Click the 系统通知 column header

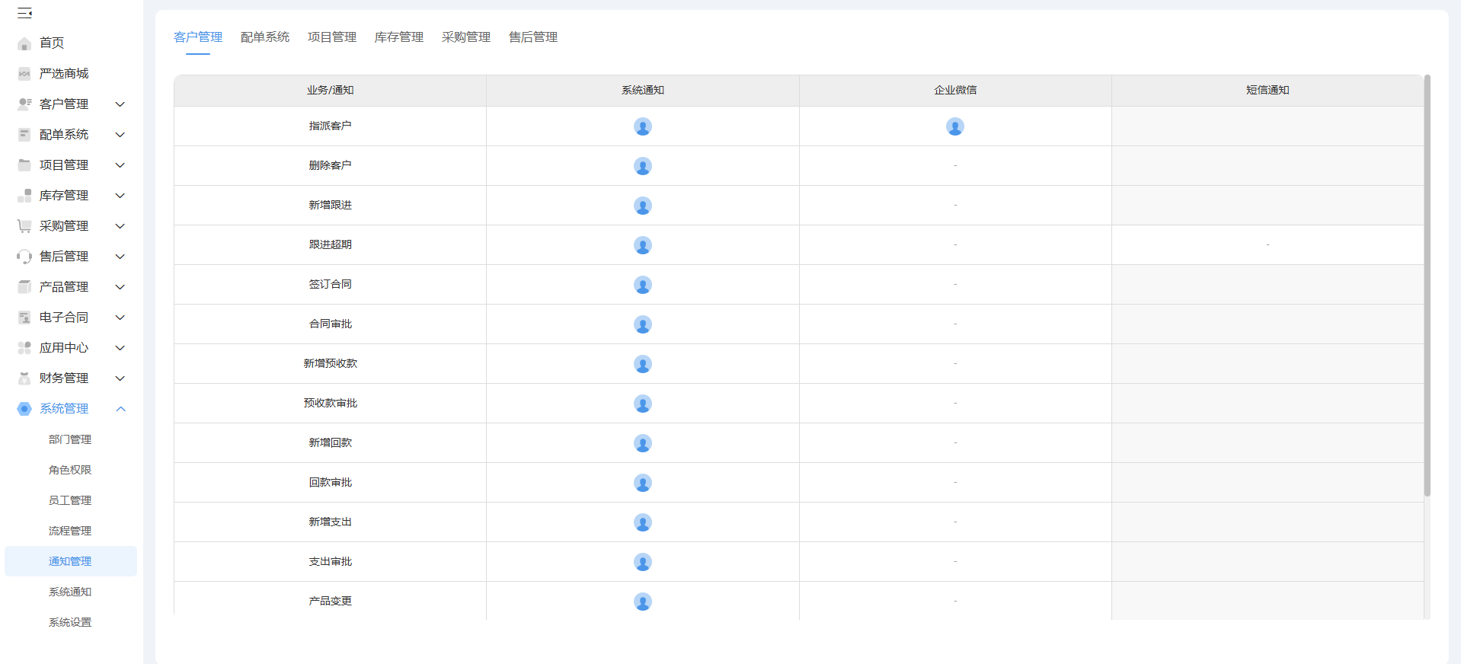[x=643, y=91]
